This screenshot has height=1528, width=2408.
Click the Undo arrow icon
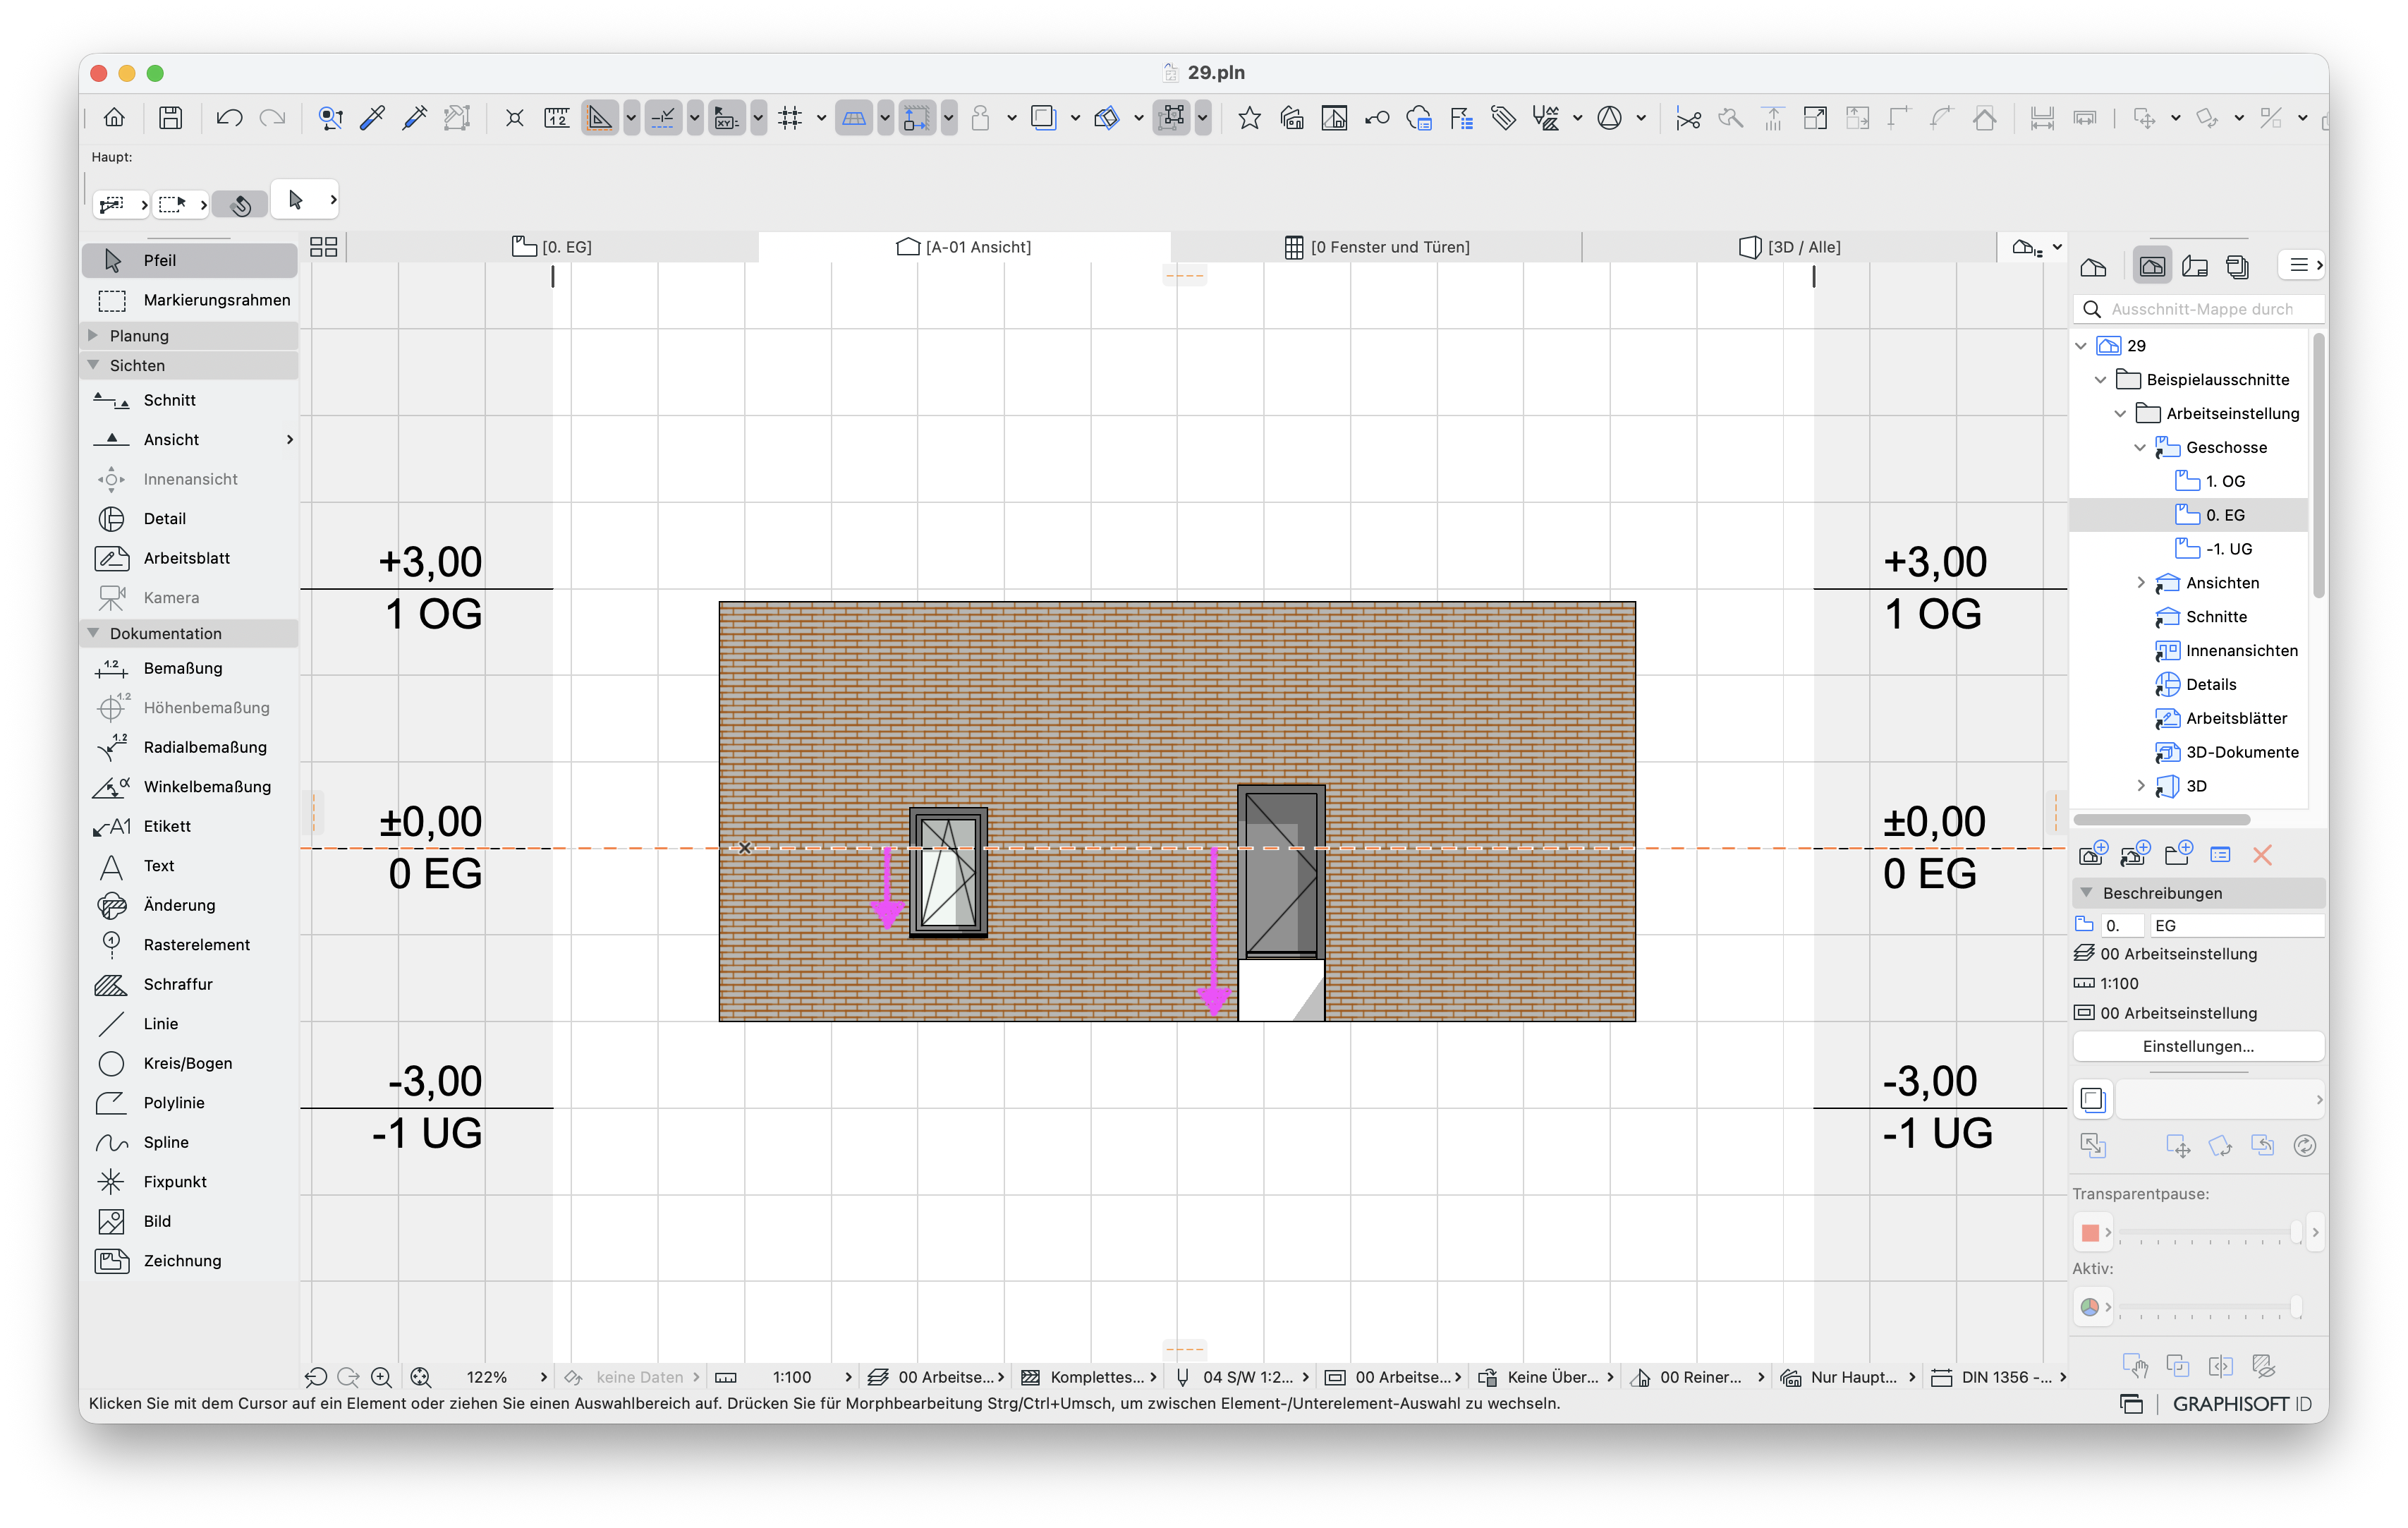[229, 118]
